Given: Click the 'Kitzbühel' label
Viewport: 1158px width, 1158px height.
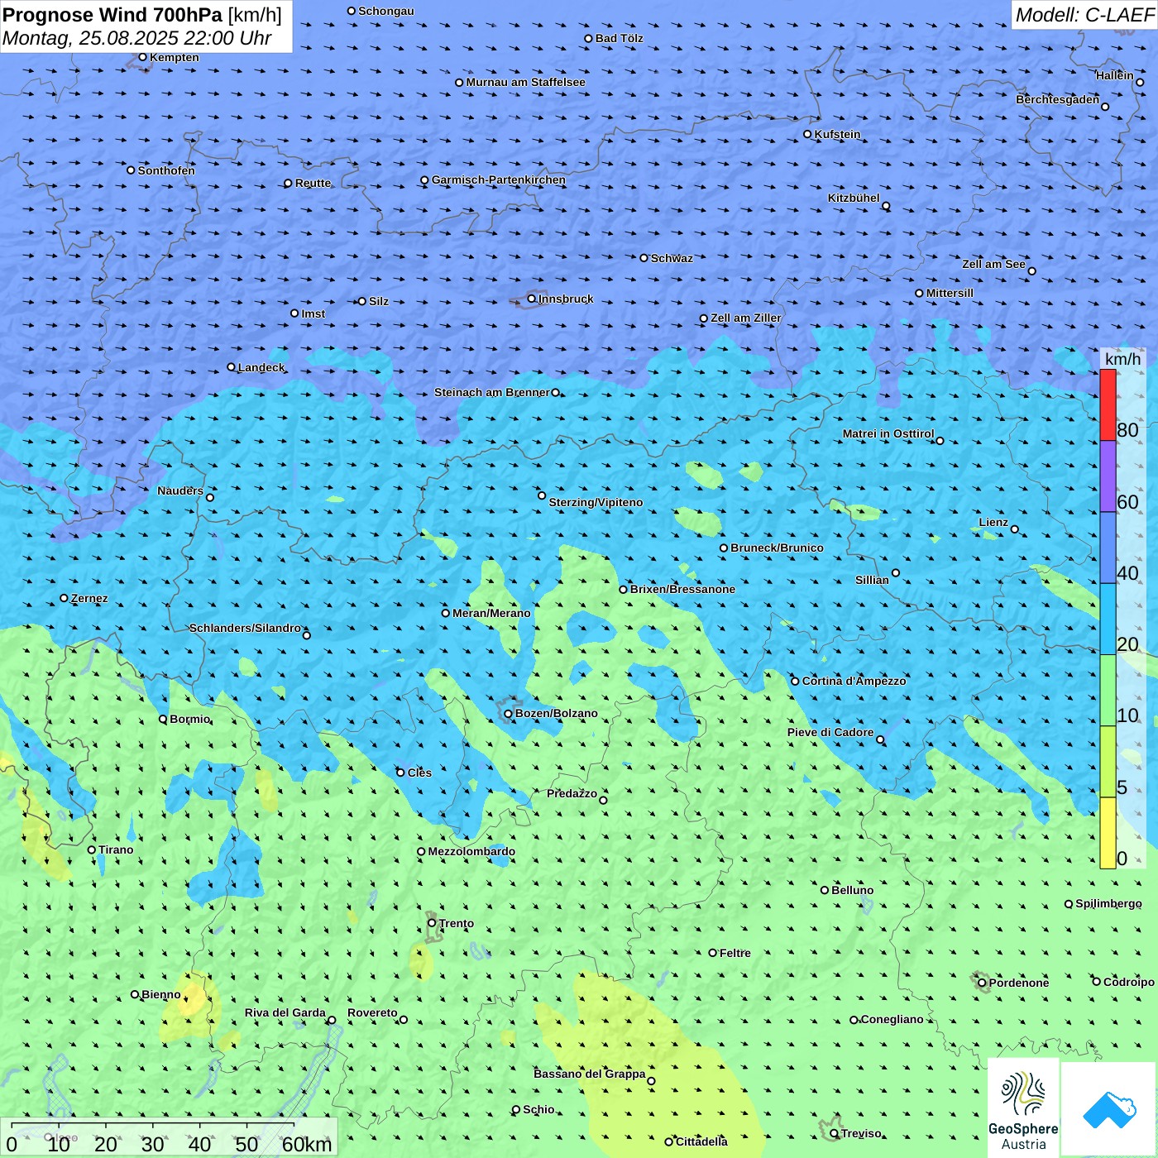Looking at the screenshot, I should (854, 198).
